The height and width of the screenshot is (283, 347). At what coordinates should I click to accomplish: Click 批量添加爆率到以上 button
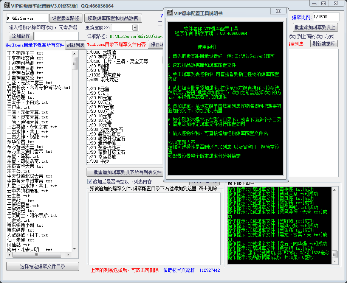pos(315,27)
